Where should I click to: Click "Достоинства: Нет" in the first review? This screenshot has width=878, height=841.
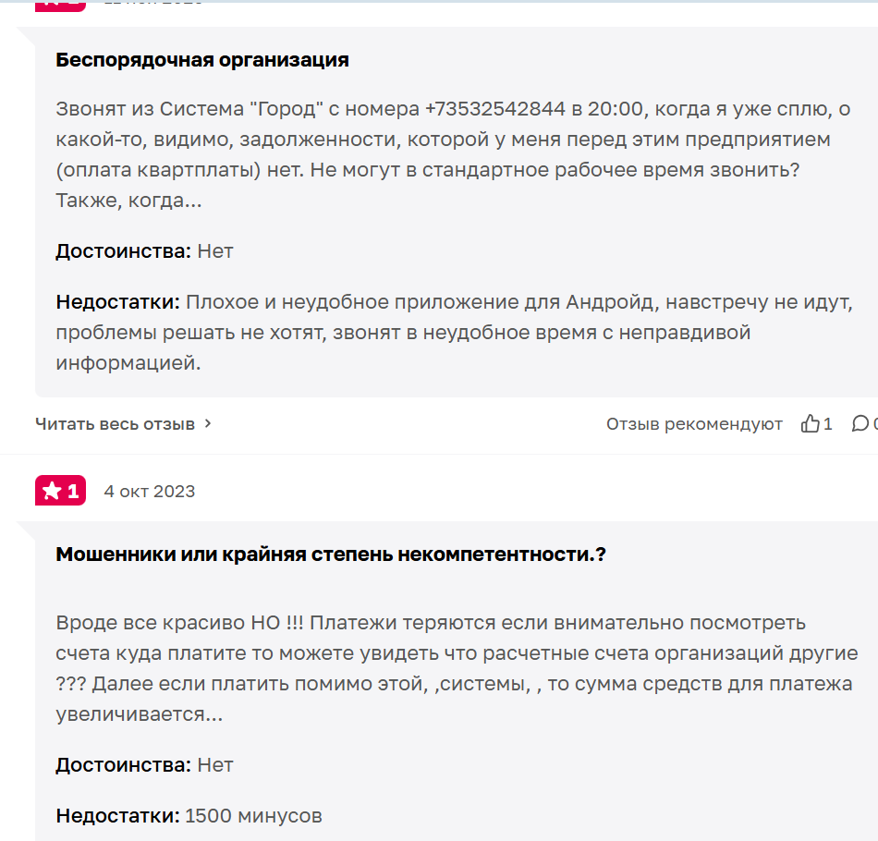click(144, 251)
